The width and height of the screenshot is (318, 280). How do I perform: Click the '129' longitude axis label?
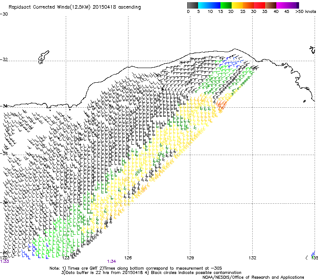pos(190,258)
